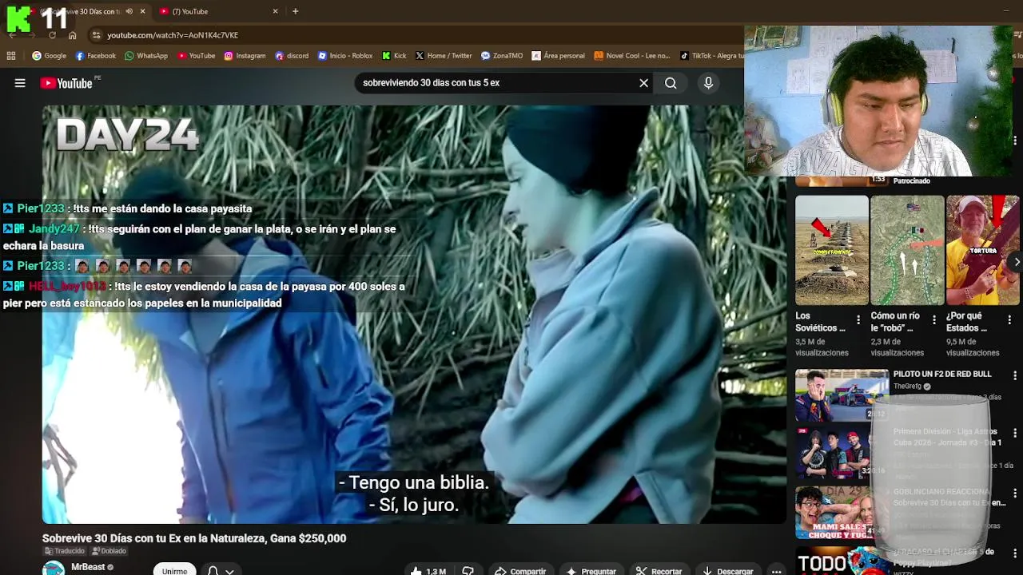View site information icon in address bar
The width and height of the screenshot is (1023, 575).
click(97, 35)
